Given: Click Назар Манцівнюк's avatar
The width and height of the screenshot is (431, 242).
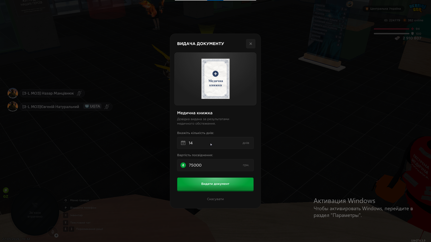Looking at the screenshot, I should (x=13, y=93).
